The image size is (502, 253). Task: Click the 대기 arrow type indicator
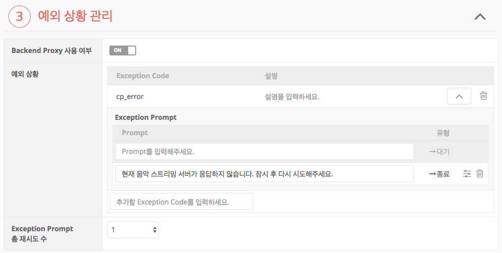439,152
